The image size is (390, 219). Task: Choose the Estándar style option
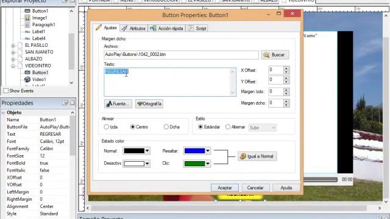(200, 127)
